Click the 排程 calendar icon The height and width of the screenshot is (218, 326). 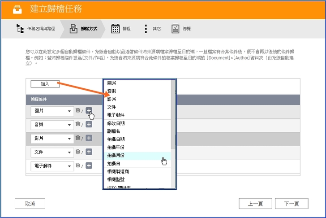115,29
